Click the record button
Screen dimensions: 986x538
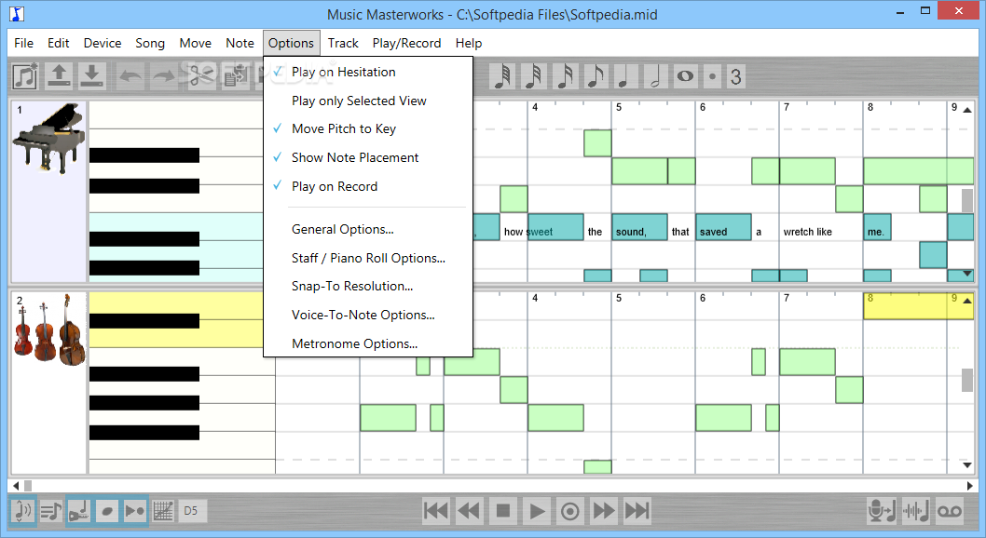[x=570, y=510]
